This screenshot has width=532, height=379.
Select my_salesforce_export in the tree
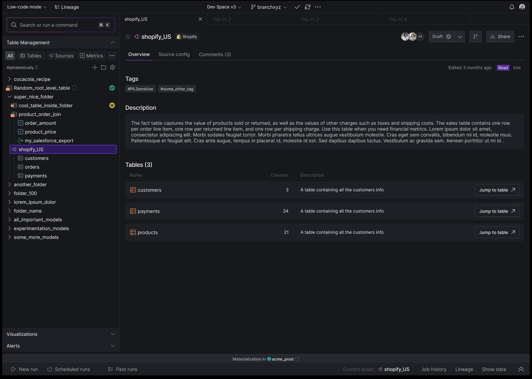49,140
